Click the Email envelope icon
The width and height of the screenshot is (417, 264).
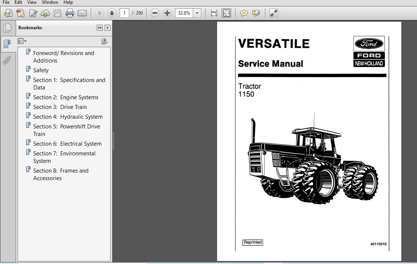82,13
